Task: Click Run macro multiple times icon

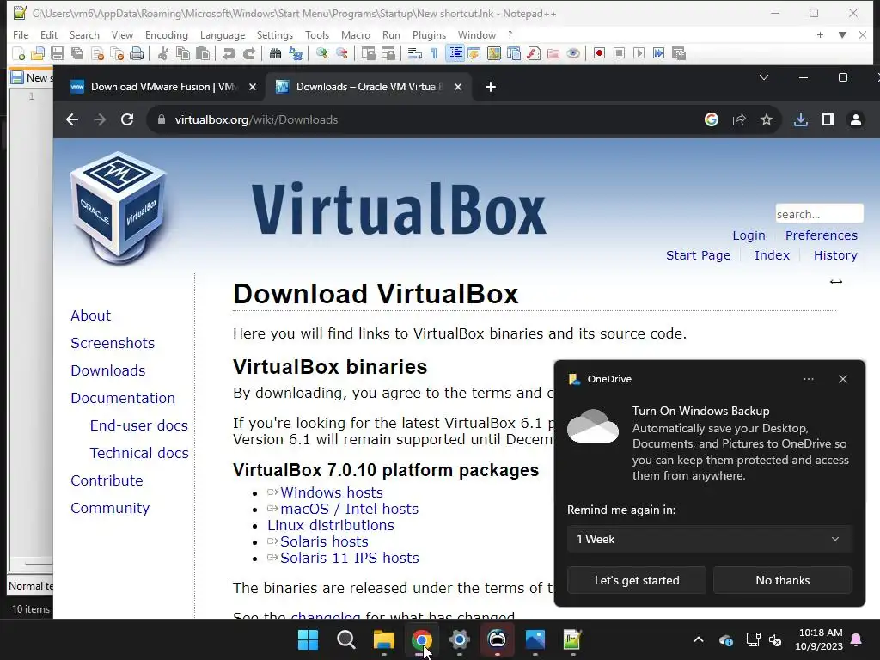Action: point(659,53)
